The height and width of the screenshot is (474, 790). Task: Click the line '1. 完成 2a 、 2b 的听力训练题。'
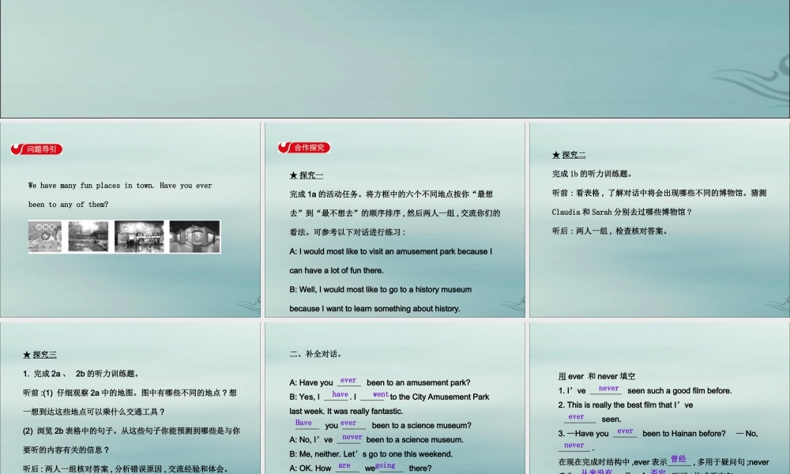pos(81,374)
